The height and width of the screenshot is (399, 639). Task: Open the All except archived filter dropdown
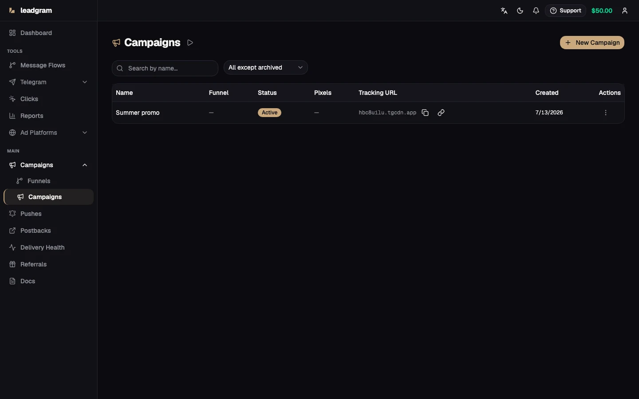coord(265,67)
